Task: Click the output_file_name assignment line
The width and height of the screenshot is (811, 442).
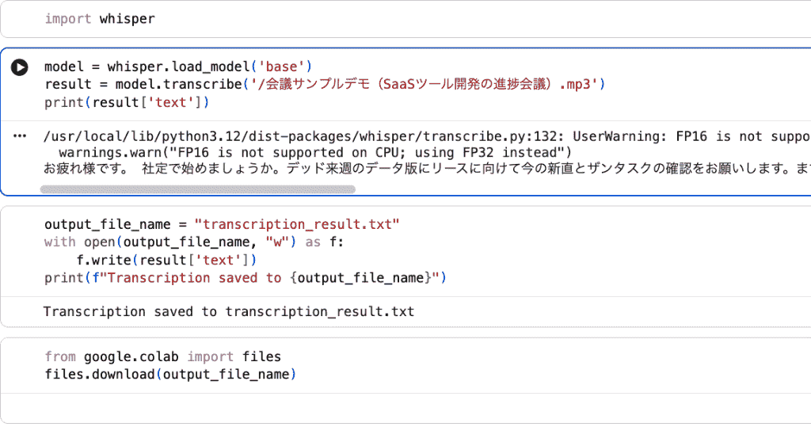Action: tap(222, 224)
